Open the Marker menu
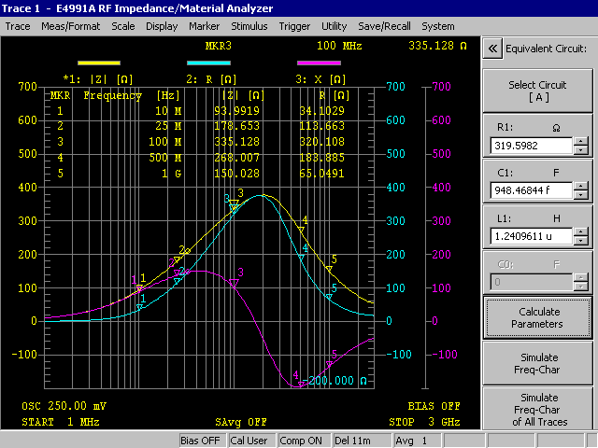Screen dimensions: 598x448 [204, 26]
